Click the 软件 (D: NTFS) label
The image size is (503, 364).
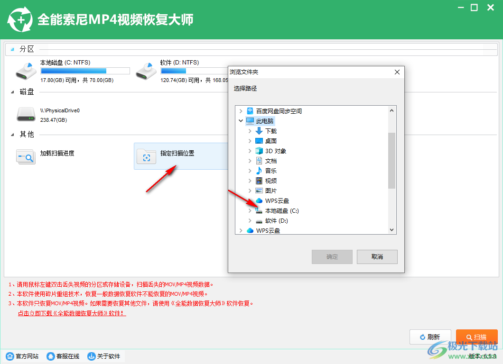coord(180,63)
